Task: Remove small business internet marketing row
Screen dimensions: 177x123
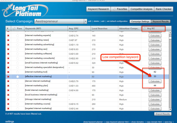Action: click(x=8, y=63)
